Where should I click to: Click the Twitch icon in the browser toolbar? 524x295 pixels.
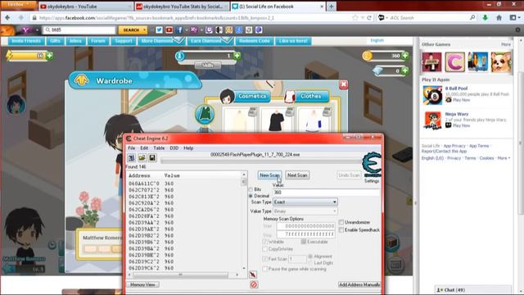(209, 30)
